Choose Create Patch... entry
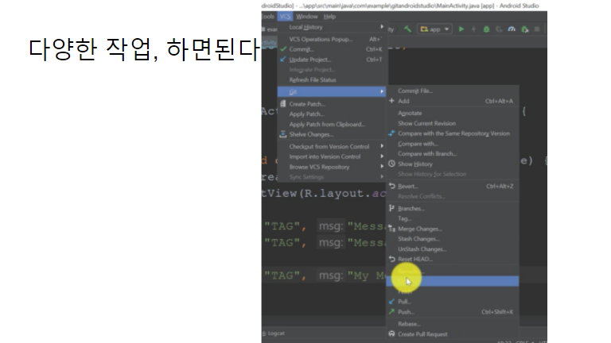The width and height of the screenshot is (611, 343). click(332, 104)
